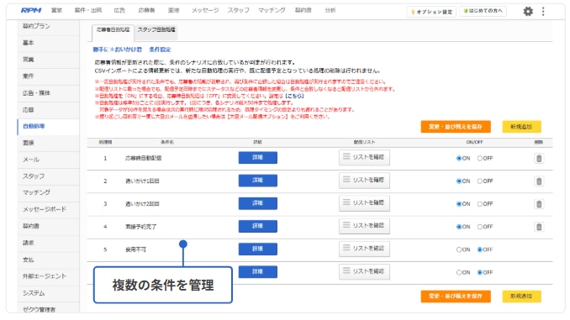
Task: Open 外部エージェント in the sidebar
Action: click(49, 276)
